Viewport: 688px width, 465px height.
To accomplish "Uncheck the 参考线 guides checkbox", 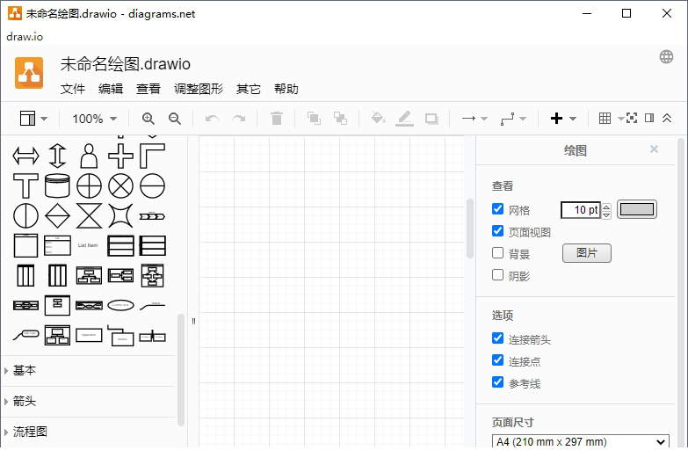I will coord(497,382).
